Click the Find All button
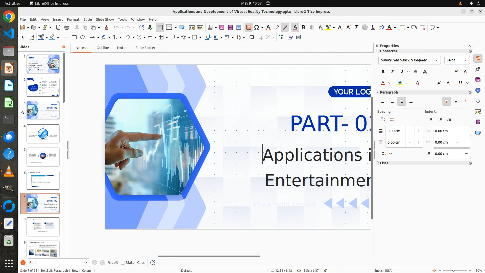Viewport: 485px width, 273px height. (x=112, y=263)
